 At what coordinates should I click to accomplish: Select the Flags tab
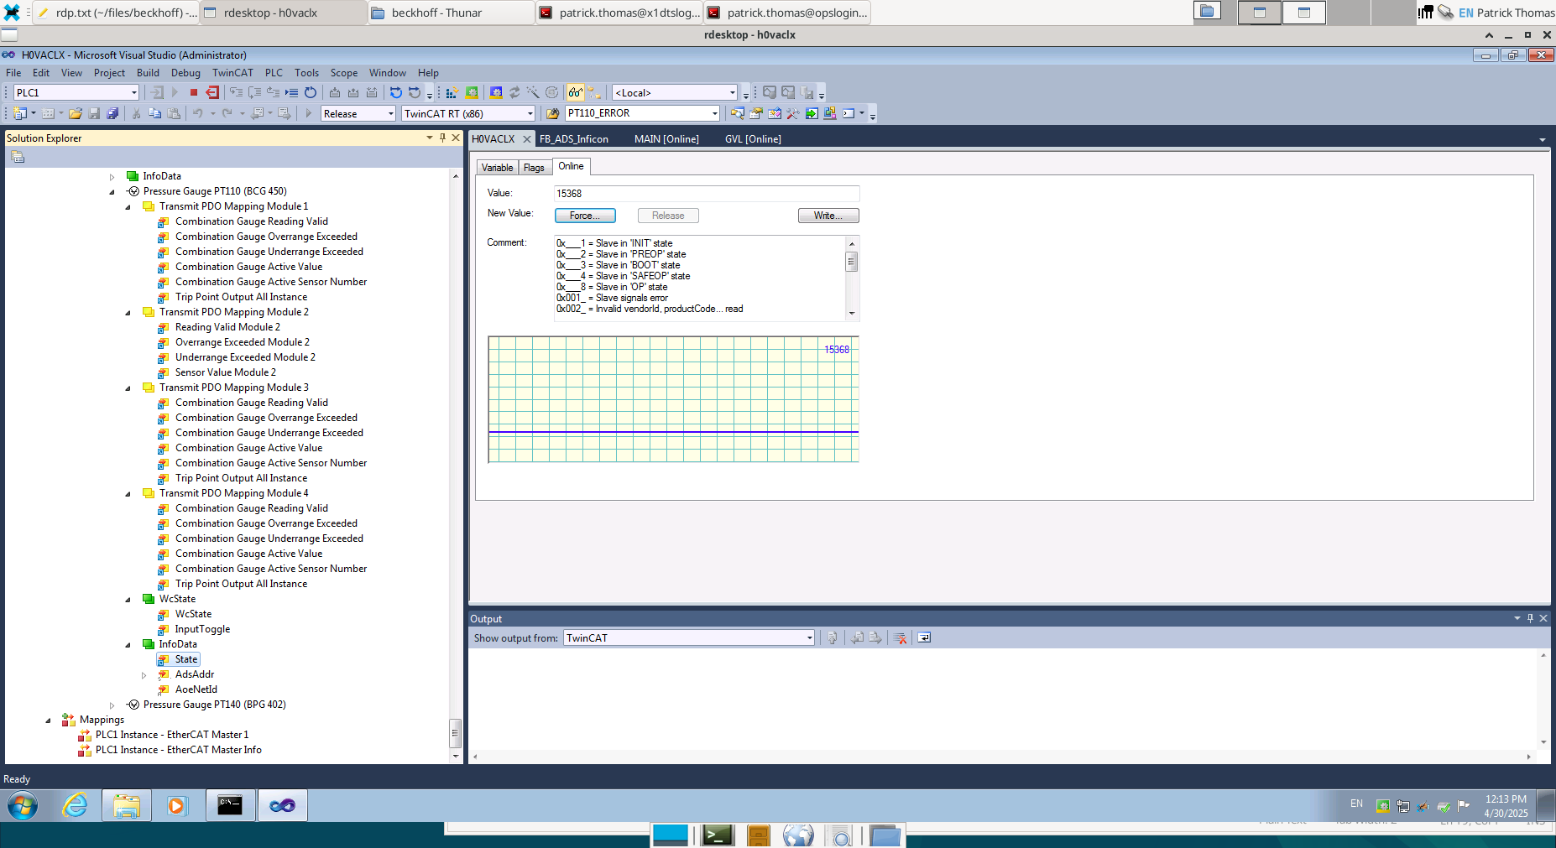(x=534, y=168)
